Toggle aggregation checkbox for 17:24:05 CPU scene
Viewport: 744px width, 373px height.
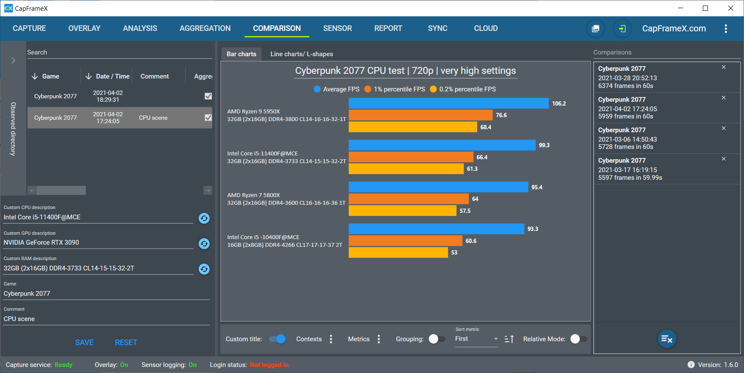click(x=208, y=118)
